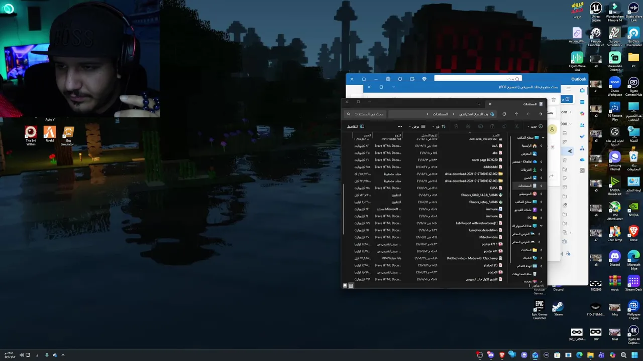This screenshot has width=643, height=361.
Task: Add new tab in File Explorer
Action: point(479,104)
